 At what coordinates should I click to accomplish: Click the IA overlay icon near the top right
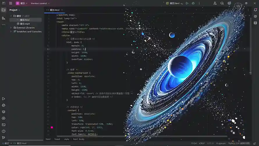[238, 6]
